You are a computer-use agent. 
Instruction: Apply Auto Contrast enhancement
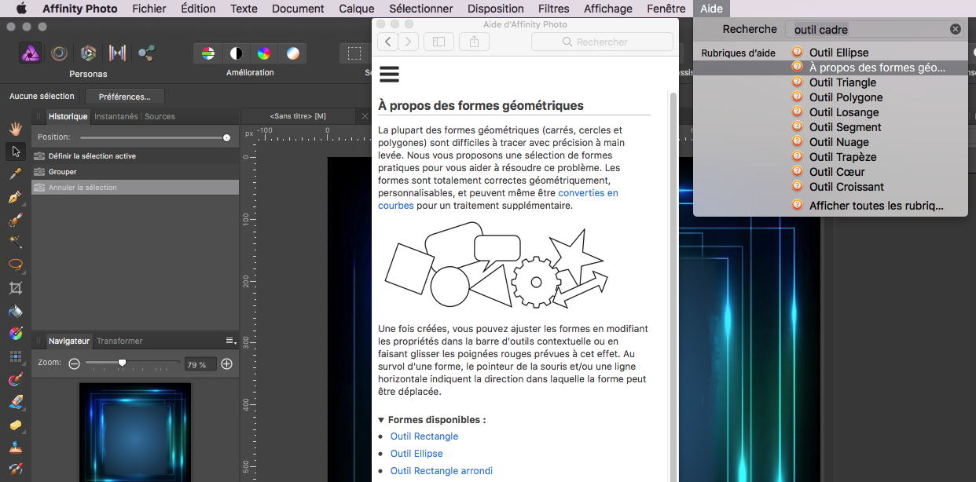tap(236, 53)
